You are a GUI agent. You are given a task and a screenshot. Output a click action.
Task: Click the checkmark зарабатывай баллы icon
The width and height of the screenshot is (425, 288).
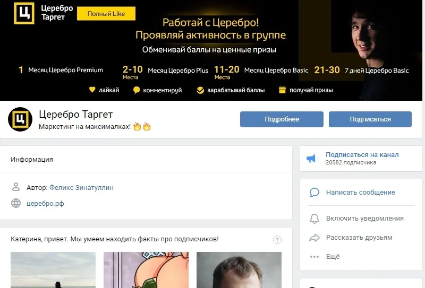[200, 90]
